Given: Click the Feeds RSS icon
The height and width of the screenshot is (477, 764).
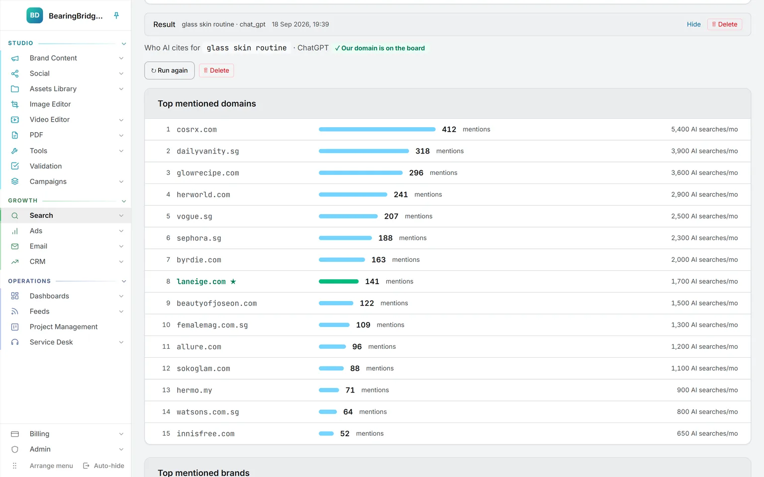Looking at the screenshot, I should (x=15, y=312).
